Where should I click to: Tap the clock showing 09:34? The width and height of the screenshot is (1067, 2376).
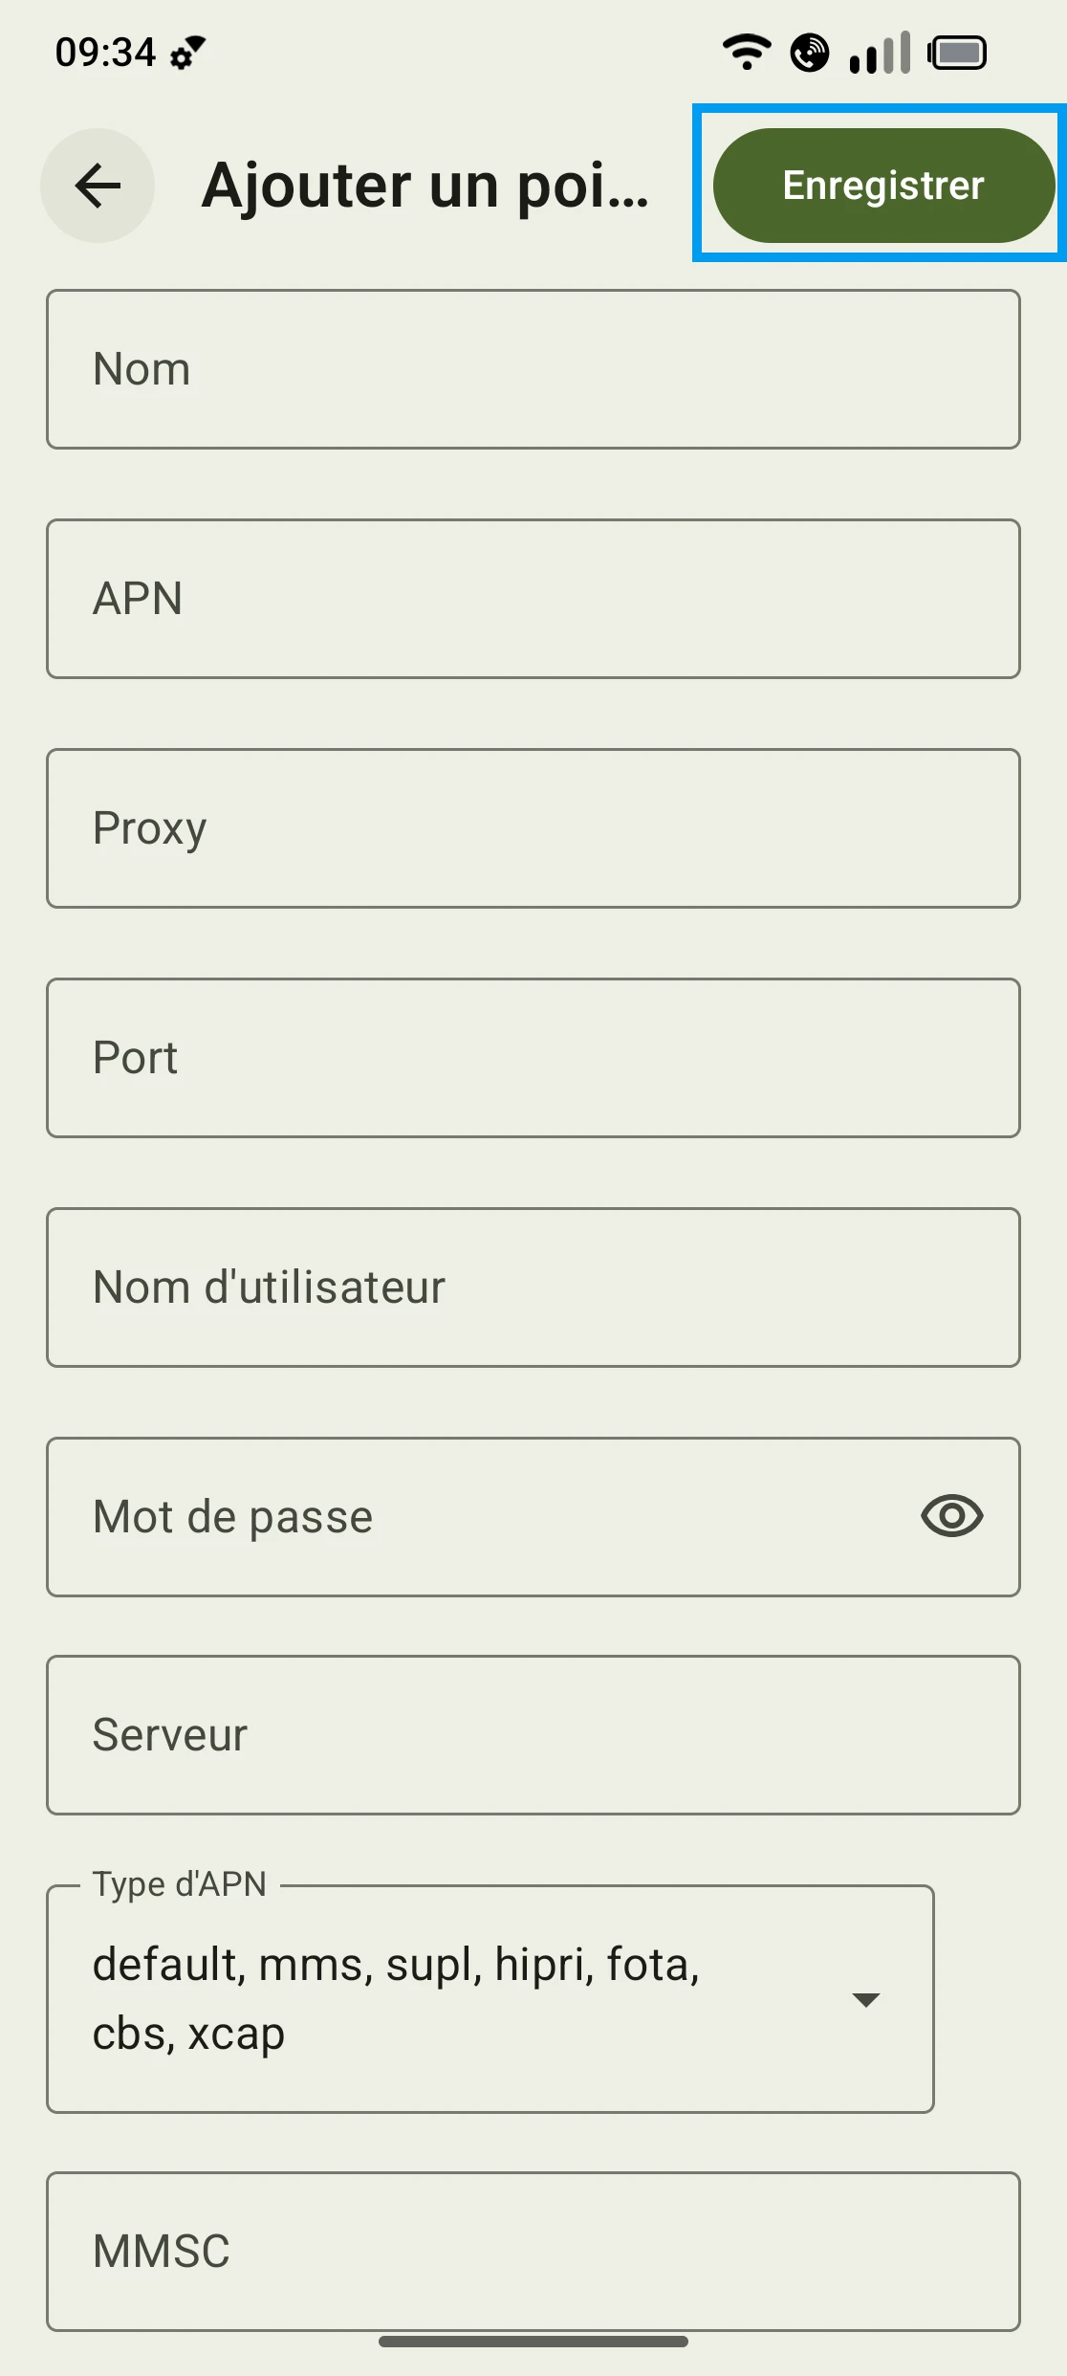pyautogui.click(x=105, y=53)
